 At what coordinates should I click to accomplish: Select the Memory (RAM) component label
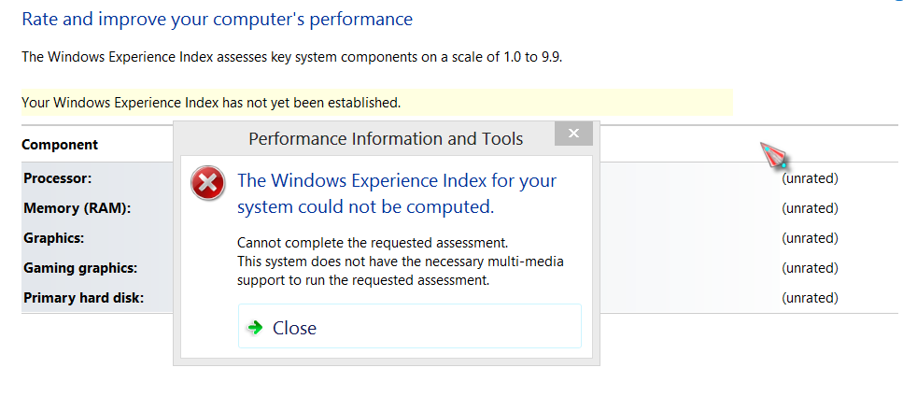(77, 208)
